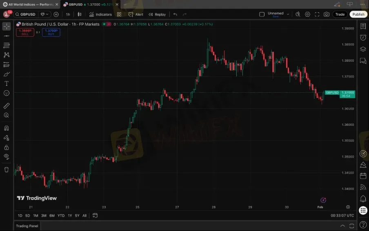Open chart settings gear icon

pyautogui.click(x=307, y=14)
